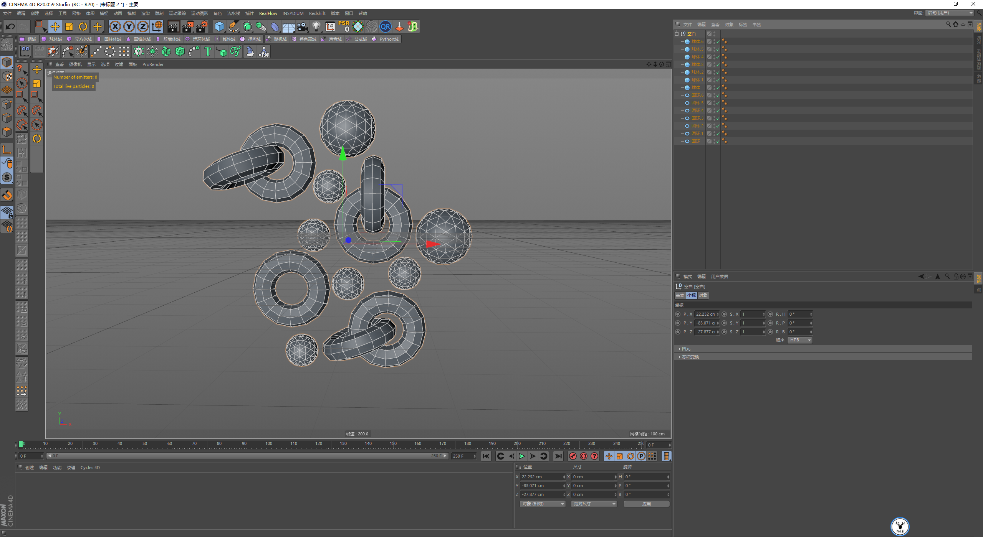This screenshot has width=983, height=537.
Task: Toggle X axis lock
Action: (115, 26)
